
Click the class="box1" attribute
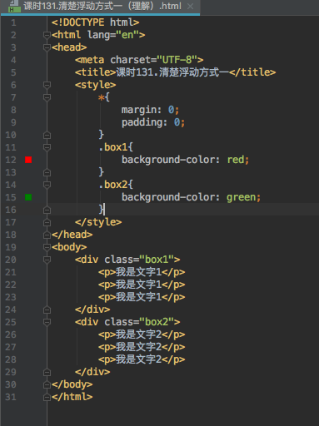139,260
